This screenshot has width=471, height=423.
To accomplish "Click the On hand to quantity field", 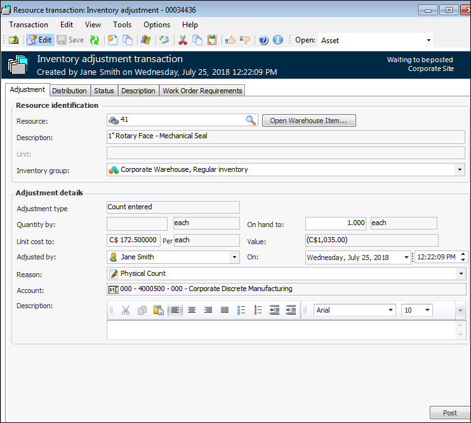I will click(336, 223).
